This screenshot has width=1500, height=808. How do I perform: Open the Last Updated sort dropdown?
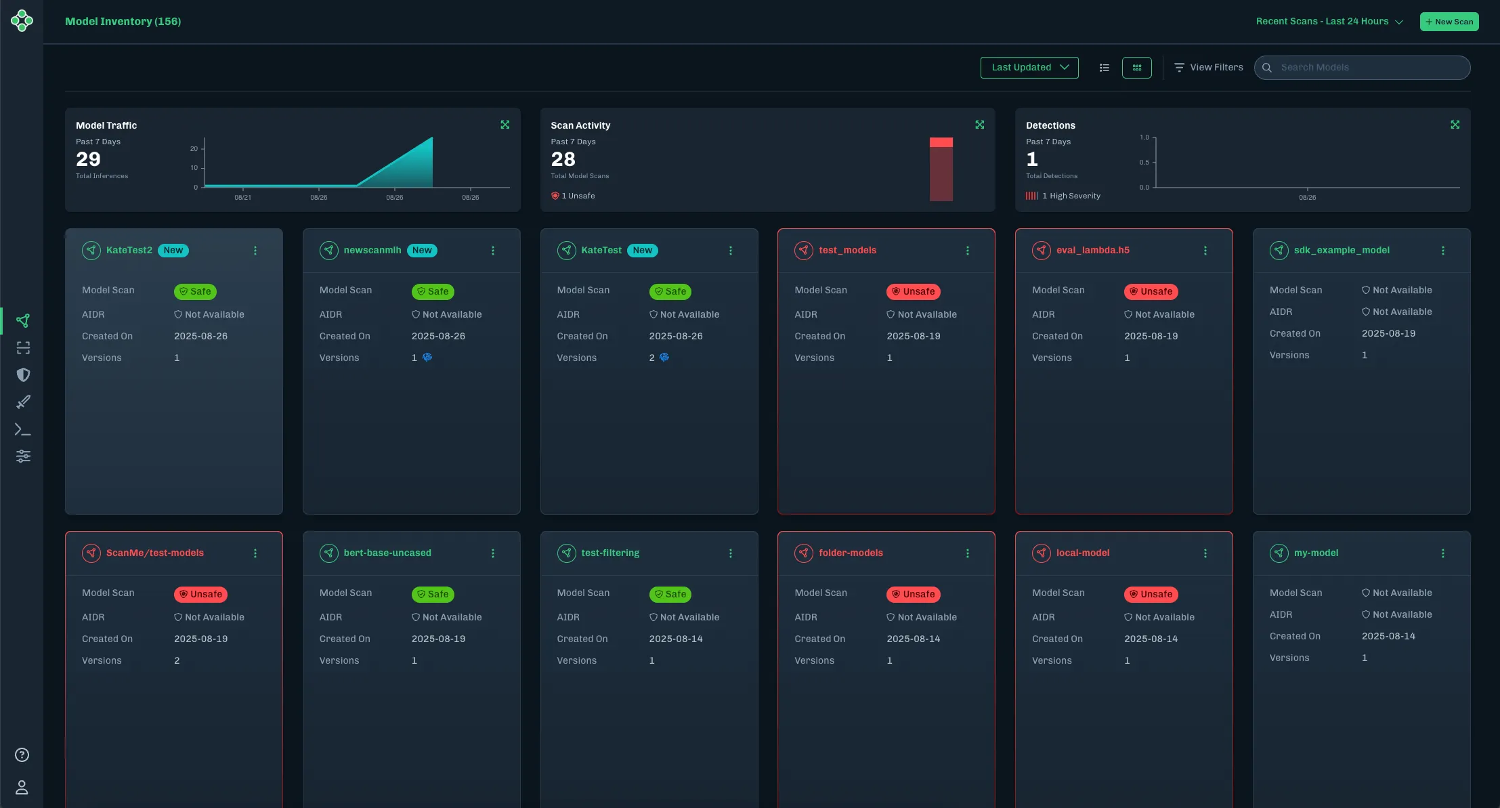pyautogui.click(x=1029, y=67)
